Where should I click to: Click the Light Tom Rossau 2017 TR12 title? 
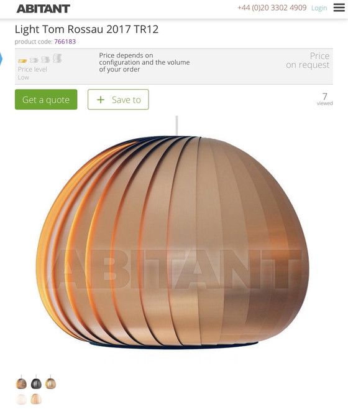pos(86,29)
